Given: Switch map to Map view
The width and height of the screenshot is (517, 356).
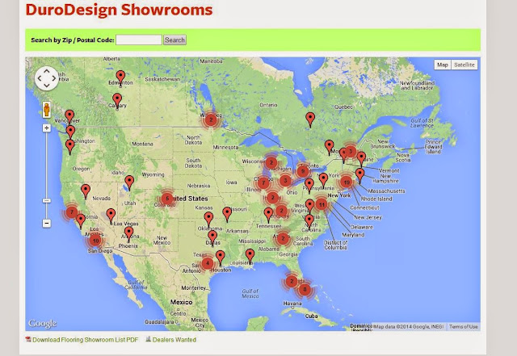Looking at the screenshot, I should pyautogui.click(x=443, y=65).
